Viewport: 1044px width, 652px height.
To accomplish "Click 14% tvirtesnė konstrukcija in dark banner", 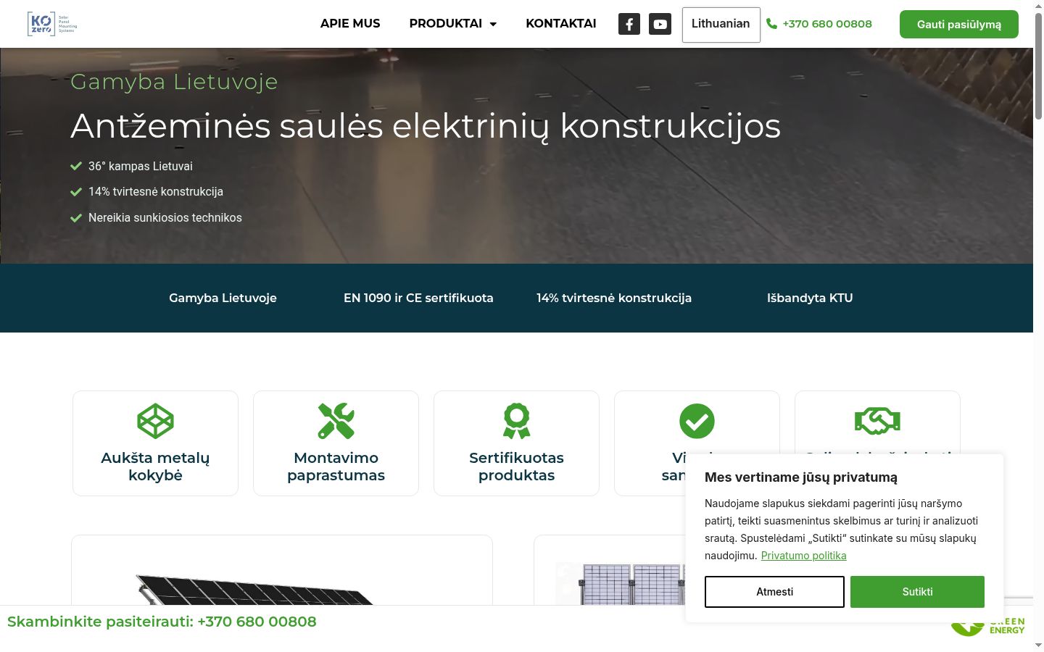I will [614, 298].
